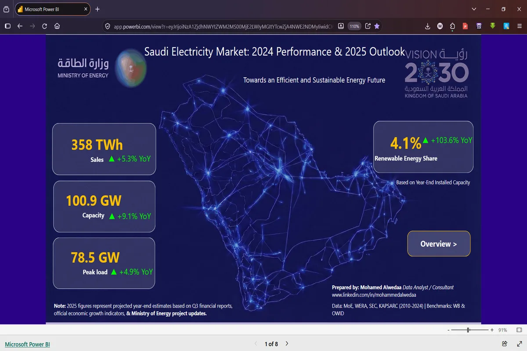The height and width of the screenshot is (351, 527).
Task: Click the fit to page icon
Action: pos(519,330)
